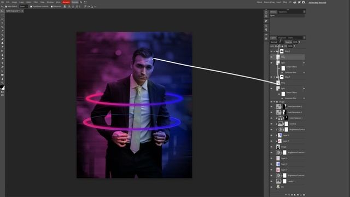Screen dimensions: 350x197
Task: Switch to the Swatches tab
Action: tap(283, 12)
